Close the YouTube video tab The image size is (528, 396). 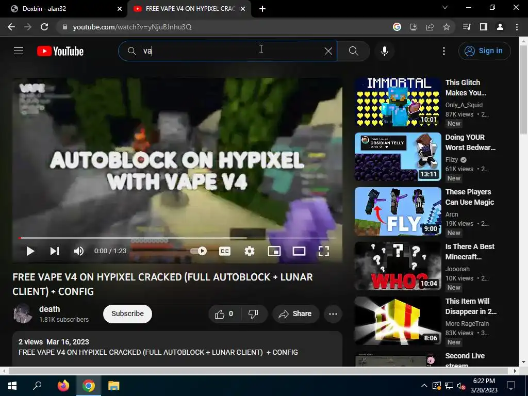(x=243, y=9)
